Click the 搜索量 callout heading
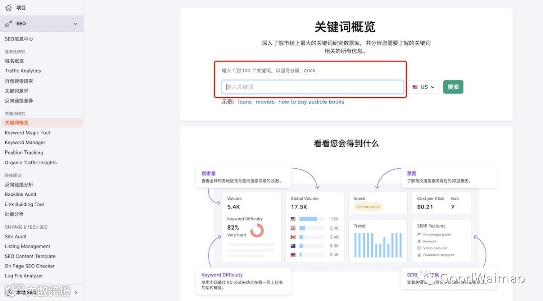 [209, 173]
